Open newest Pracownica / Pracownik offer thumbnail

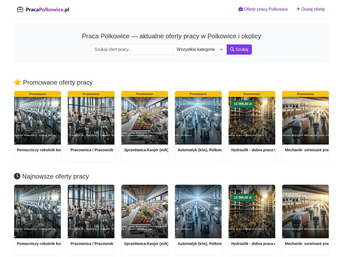coord(91,211)
